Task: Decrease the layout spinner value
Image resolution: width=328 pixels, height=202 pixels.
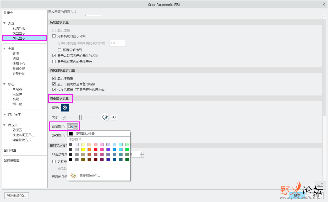Action: point(142,156)
